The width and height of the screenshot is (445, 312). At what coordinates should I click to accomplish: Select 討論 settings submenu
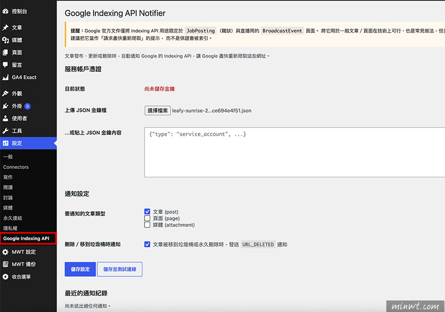pos(8,198)
